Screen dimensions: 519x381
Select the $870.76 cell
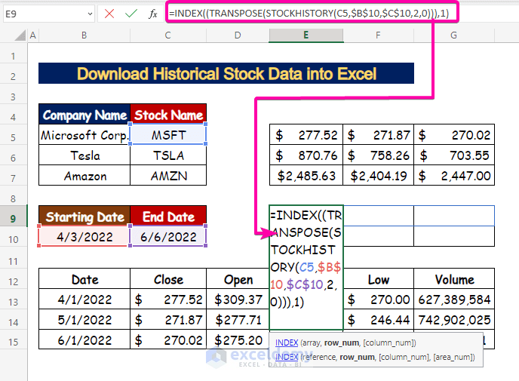[x=306, y=155]
